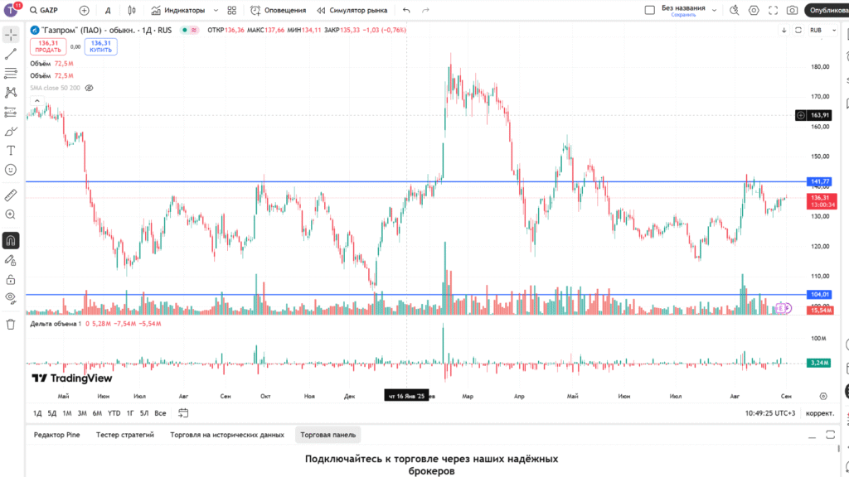Click the blue Купить buy button
849x477 pixels.
100,46
